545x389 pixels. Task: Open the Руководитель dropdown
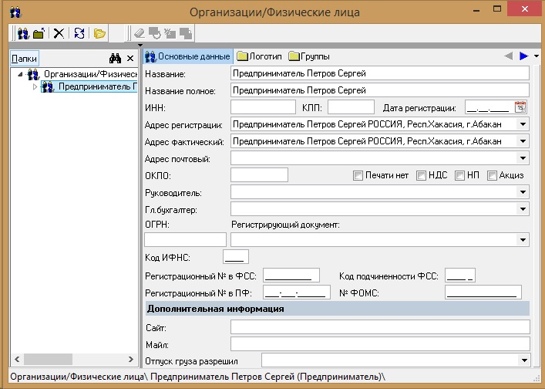pyautogui.click(x=523, y=192)
